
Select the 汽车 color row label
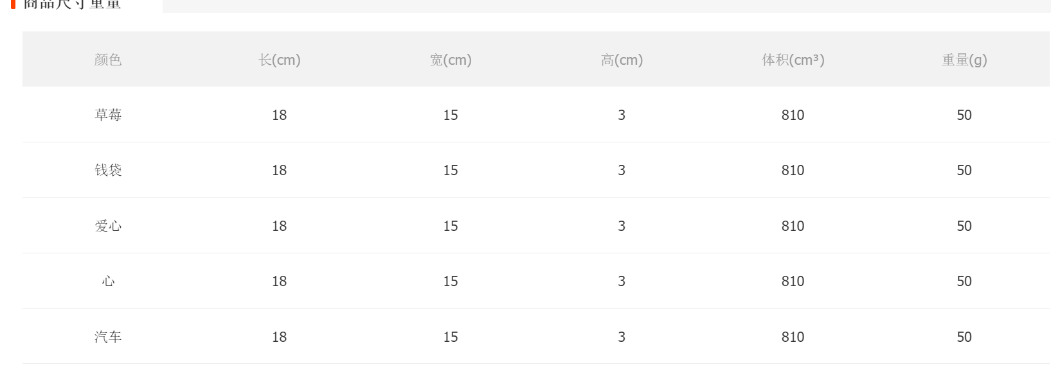pyautogui.click(x=108, y=337)
